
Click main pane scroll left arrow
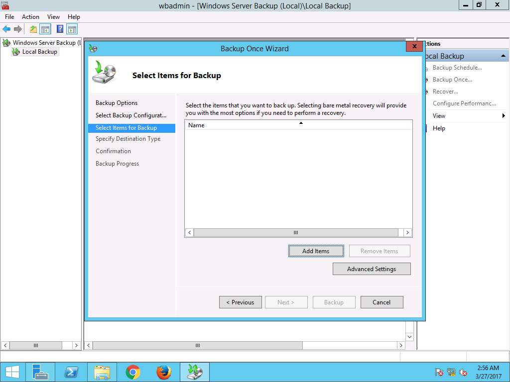(x=89, y=345)
